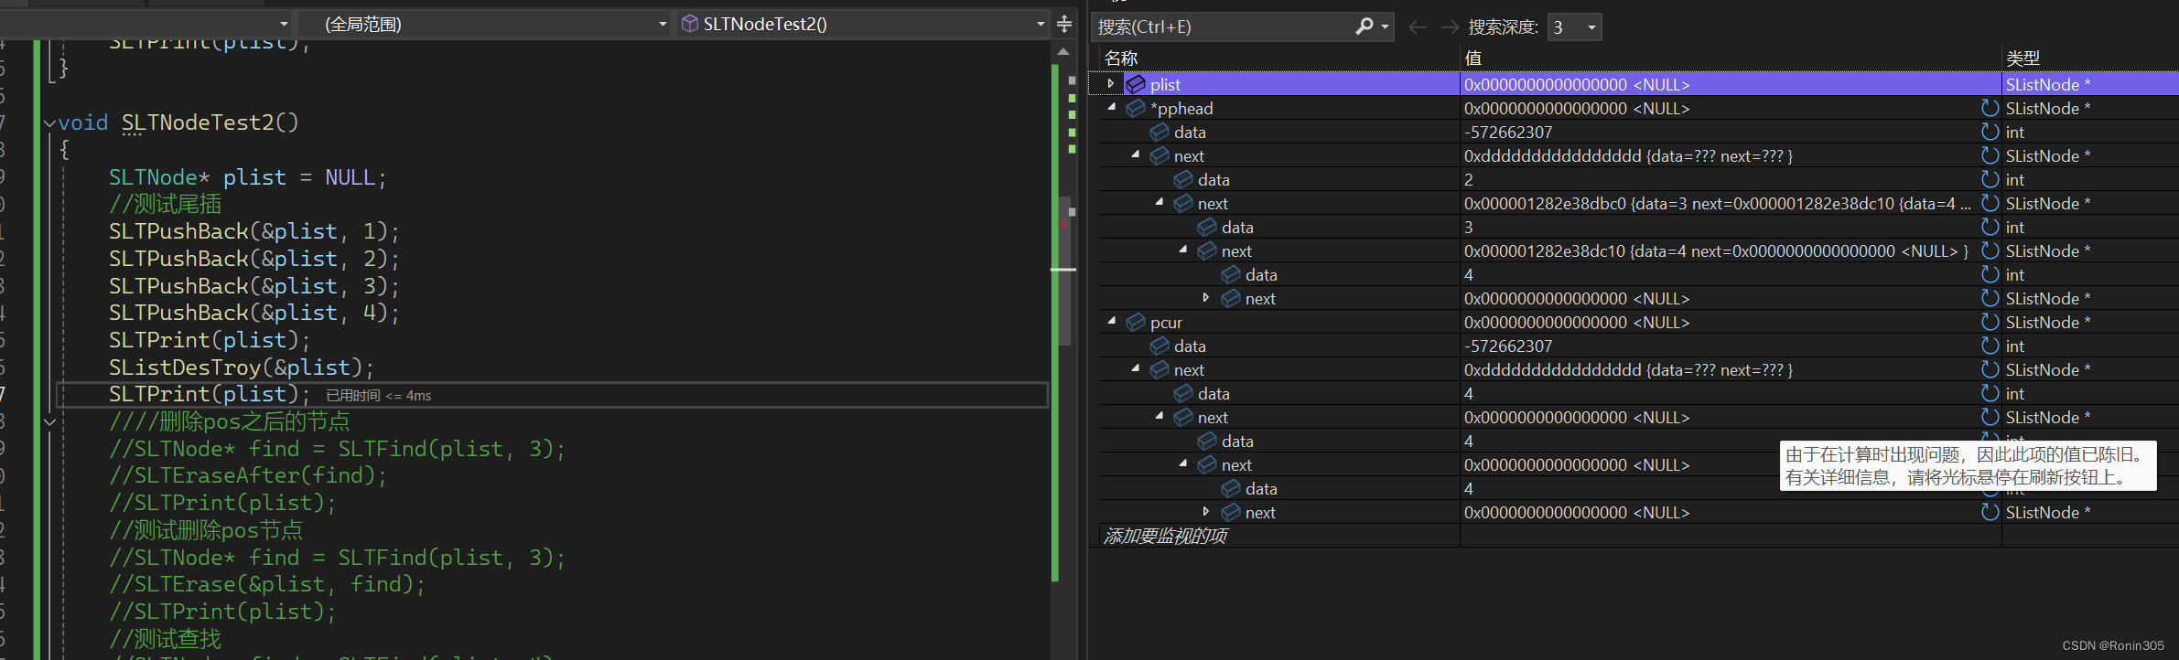Click the line SLTPushBack(&plist, 2);
This screenshot has height=660, width=2179.
[253, 259]
